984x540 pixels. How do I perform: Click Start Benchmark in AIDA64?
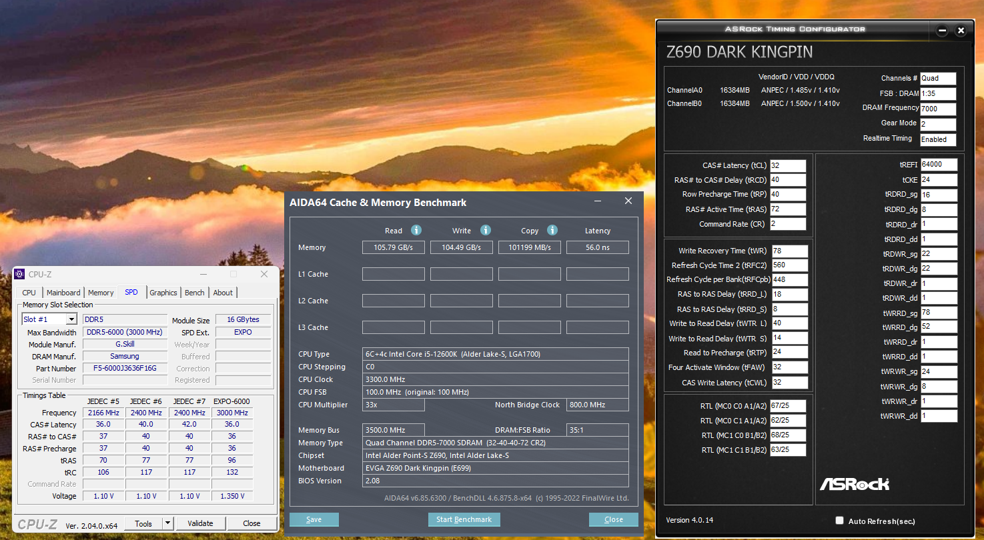click(464, 519)
